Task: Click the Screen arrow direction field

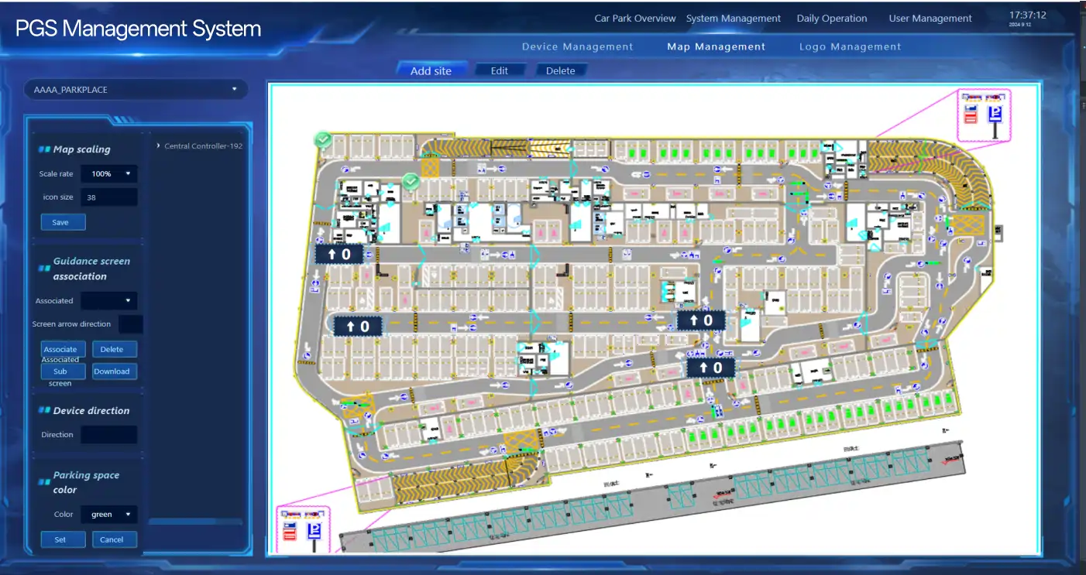Action: (x=131, y=324)
